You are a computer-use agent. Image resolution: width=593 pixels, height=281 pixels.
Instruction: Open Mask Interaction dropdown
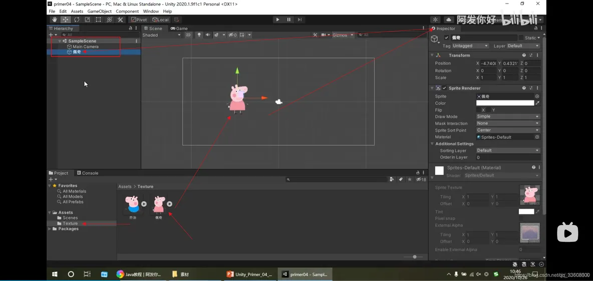[508, 123]
